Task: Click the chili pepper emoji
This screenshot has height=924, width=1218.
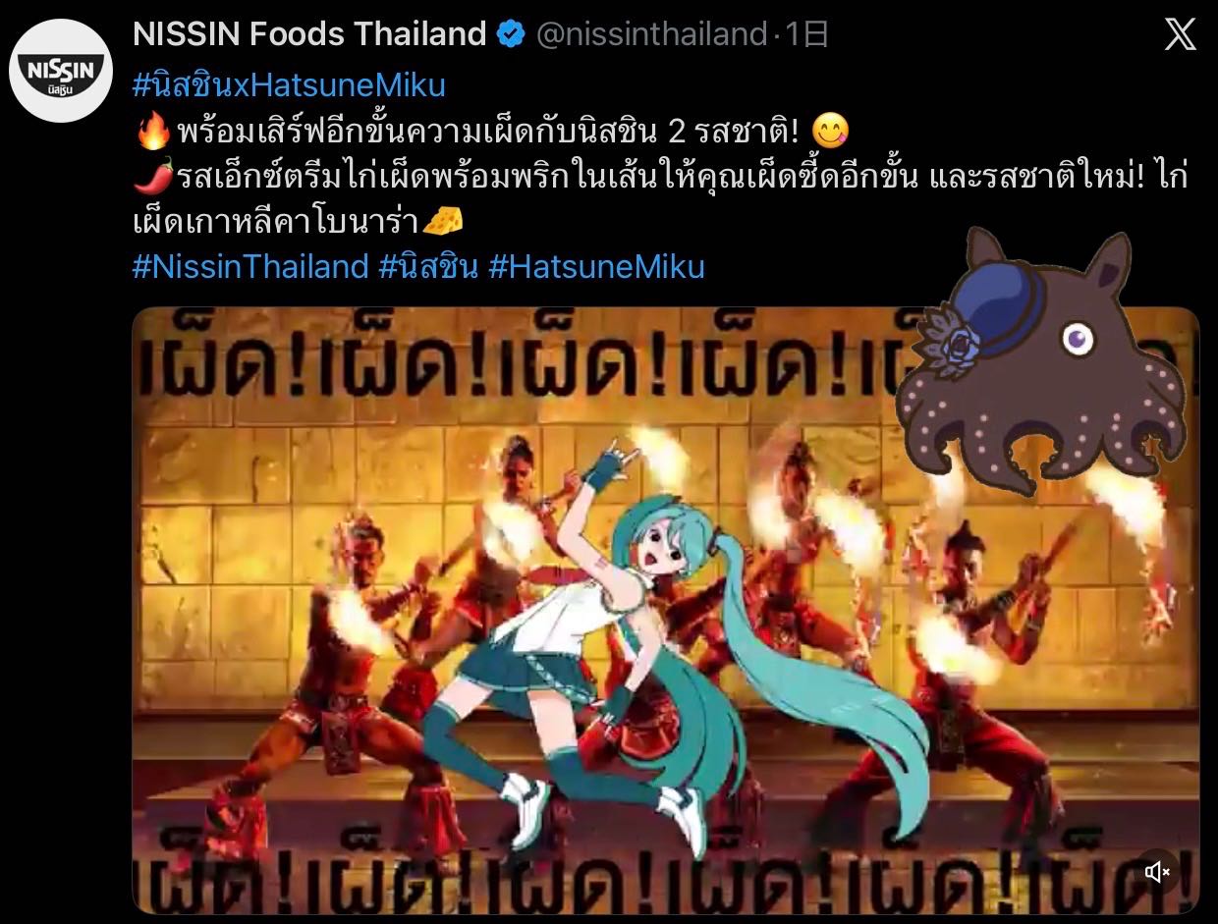Action: point(152,177)
